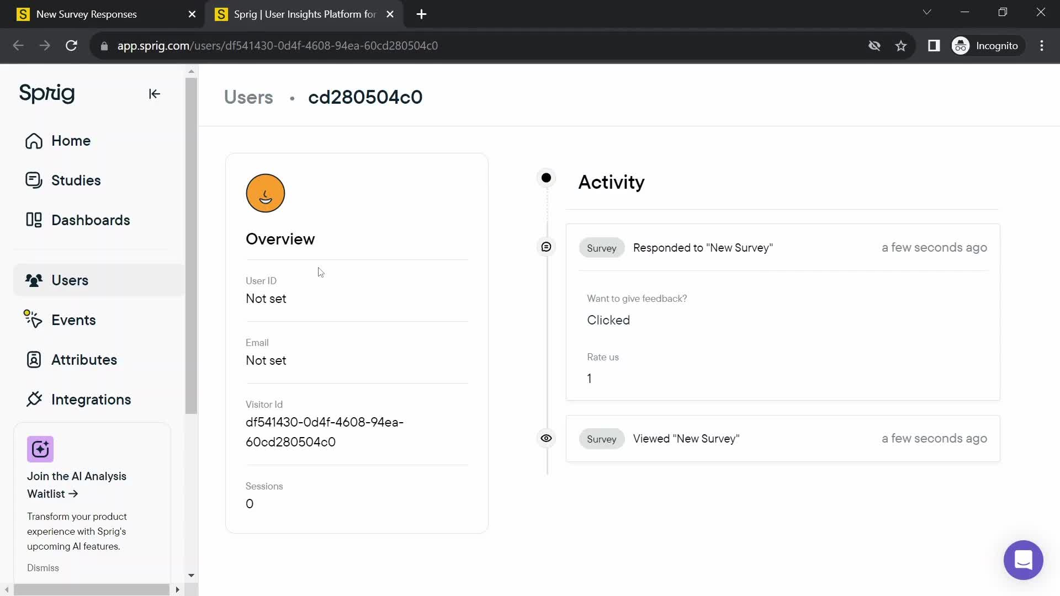
Task: Click the "Clicked" feedback answer
Action: click(608, 320)
